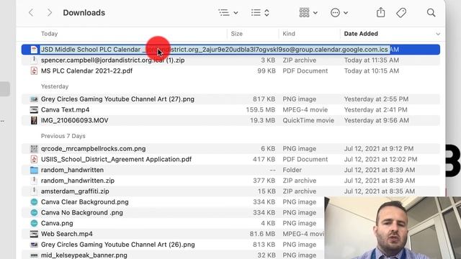461x259 pixels.
Task: Click the movie icon for Canva Text.mp4
Action: coord(34,110)
